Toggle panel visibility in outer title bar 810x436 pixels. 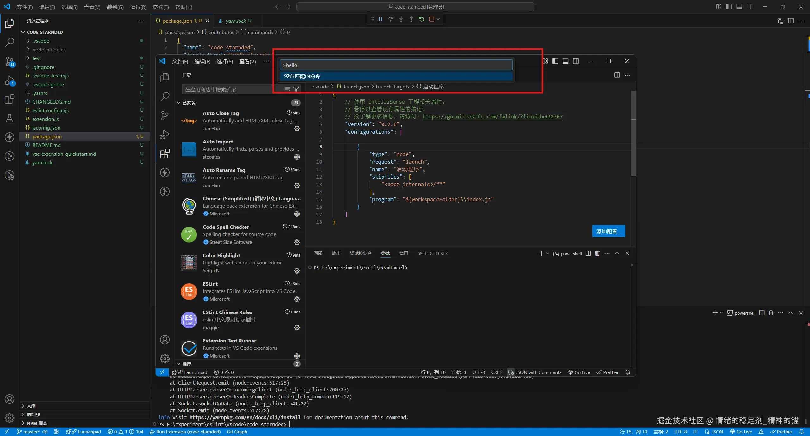click(x=739, y=7)
